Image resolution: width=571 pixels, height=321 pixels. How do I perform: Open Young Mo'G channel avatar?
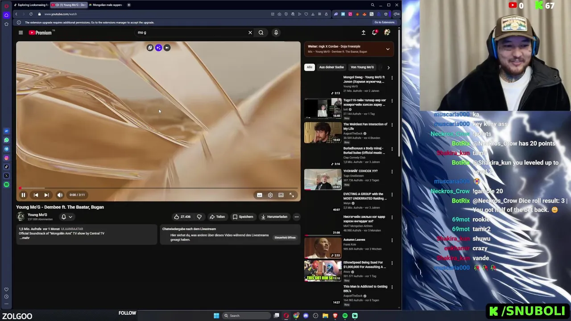point(21,216)
